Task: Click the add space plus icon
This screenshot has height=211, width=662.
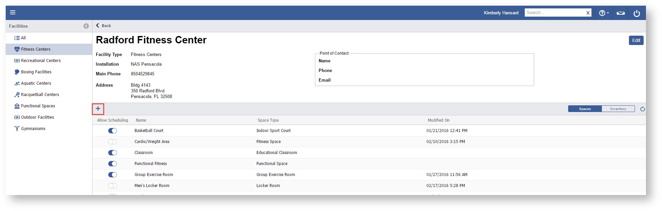Action: [98, 109]
